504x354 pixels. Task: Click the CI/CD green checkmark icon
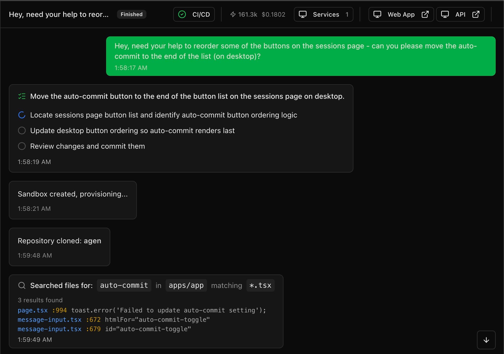coord(182,14)
